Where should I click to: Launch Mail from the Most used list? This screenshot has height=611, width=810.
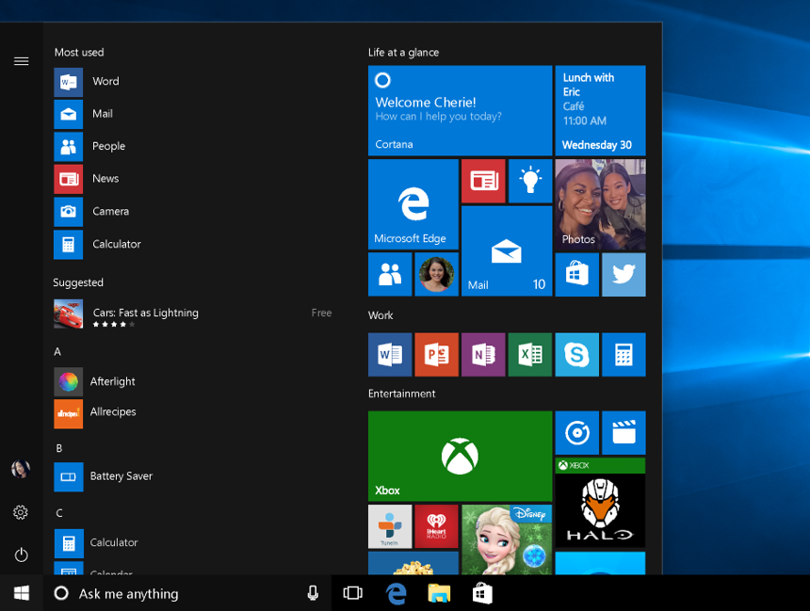tap(192, 114)
